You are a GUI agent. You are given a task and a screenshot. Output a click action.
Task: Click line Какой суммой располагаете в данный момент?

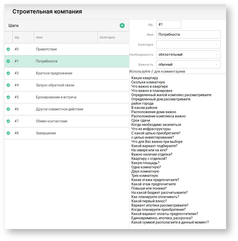(170, 222)
